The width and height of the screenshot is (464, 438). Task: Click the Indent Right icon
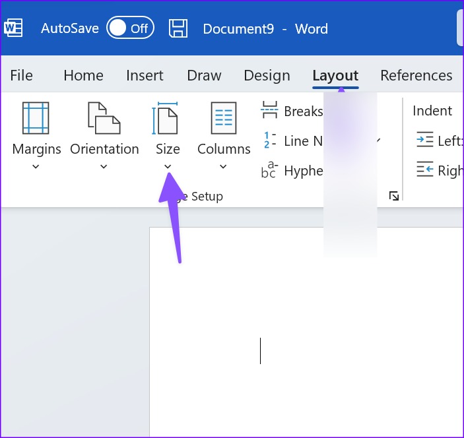tap(425, 169)
